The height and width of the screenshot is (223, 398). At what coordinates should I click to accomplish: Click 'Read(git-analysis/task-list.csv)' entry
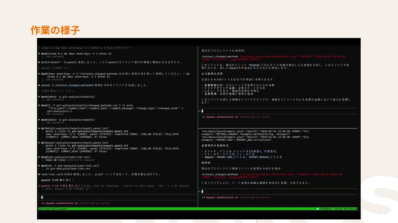pyautogui.click(x=66, y=157)
